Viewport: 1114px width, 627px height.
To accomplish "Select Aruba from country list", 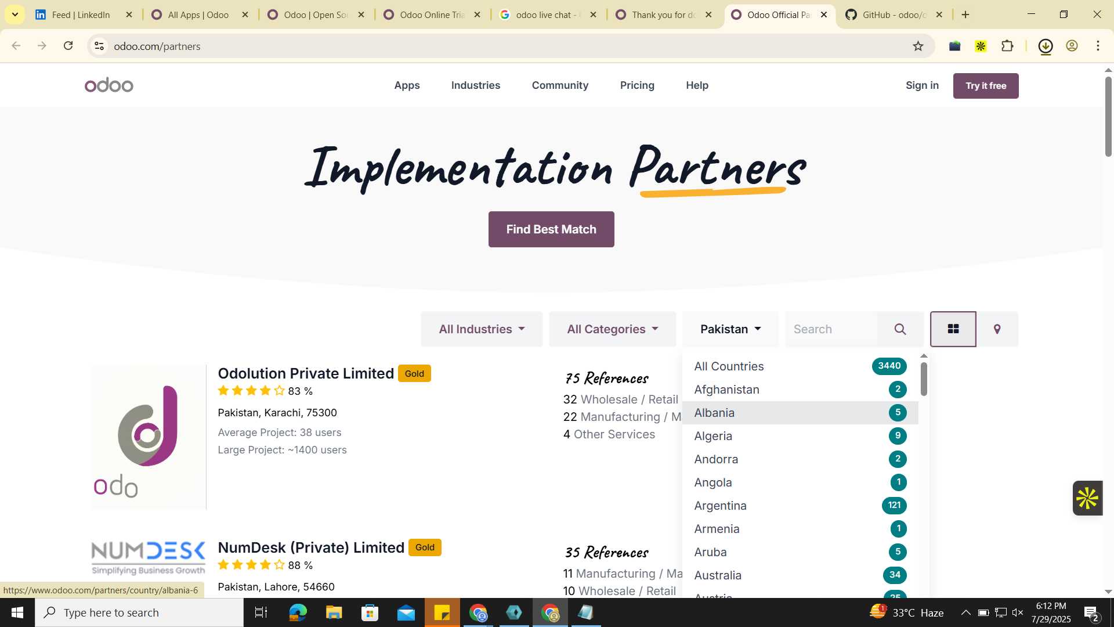I will point(800,552).
